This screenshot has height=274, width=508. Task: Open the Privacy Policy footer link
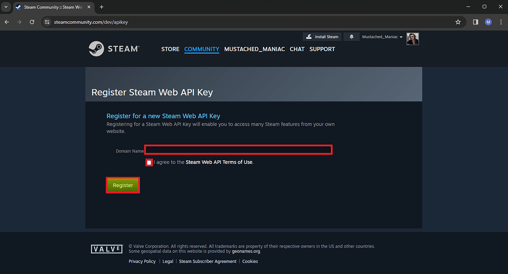[142, 261]
